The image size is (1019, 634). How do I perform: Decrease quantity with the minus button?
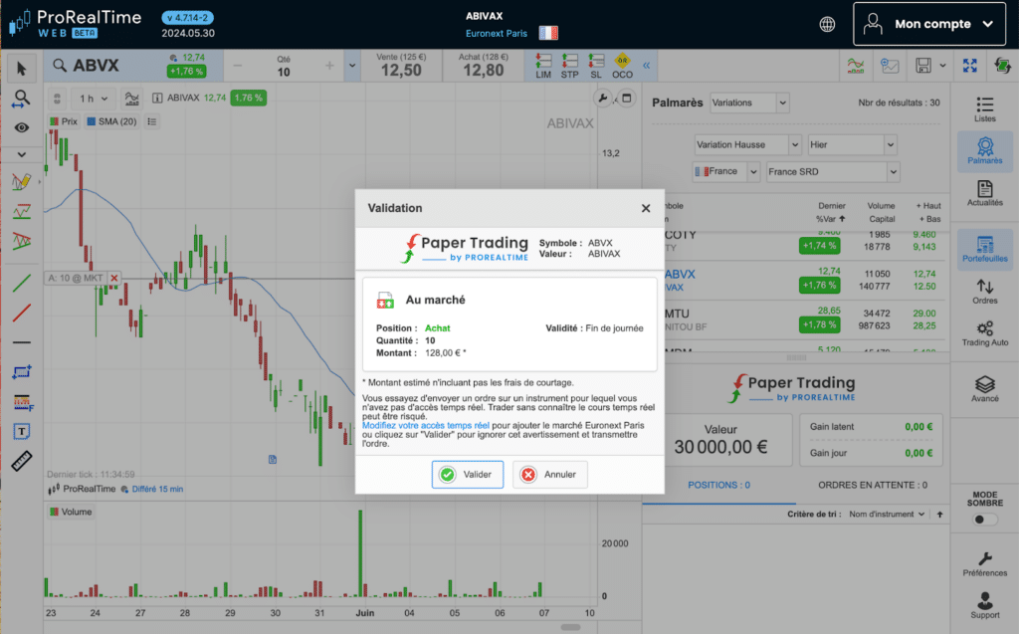237,66
